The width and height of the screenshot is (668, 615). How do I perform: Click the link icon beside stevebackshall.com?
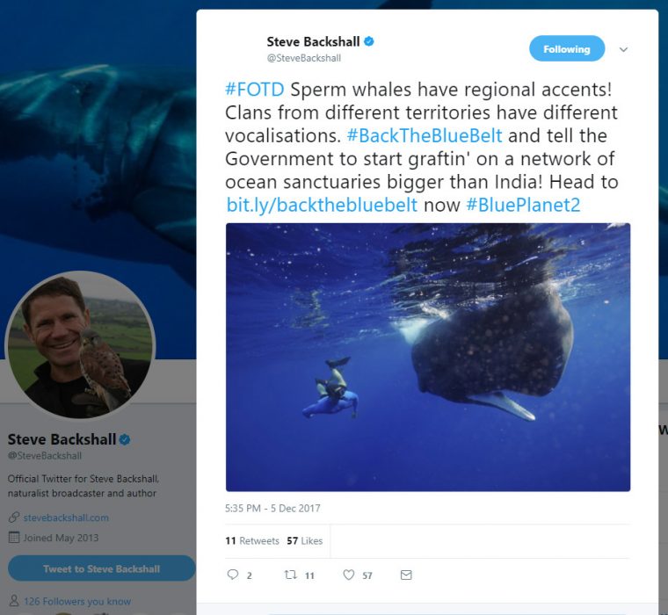point(13,517)
